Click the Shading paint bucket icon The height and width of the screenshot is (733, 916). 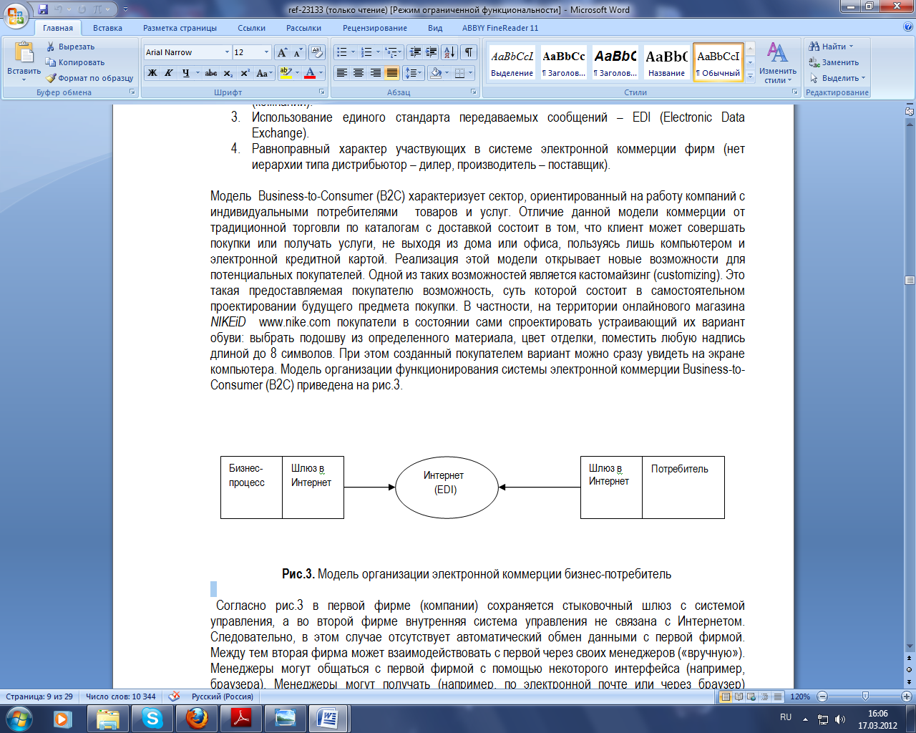pyautogui.click(x=435, y=73)
